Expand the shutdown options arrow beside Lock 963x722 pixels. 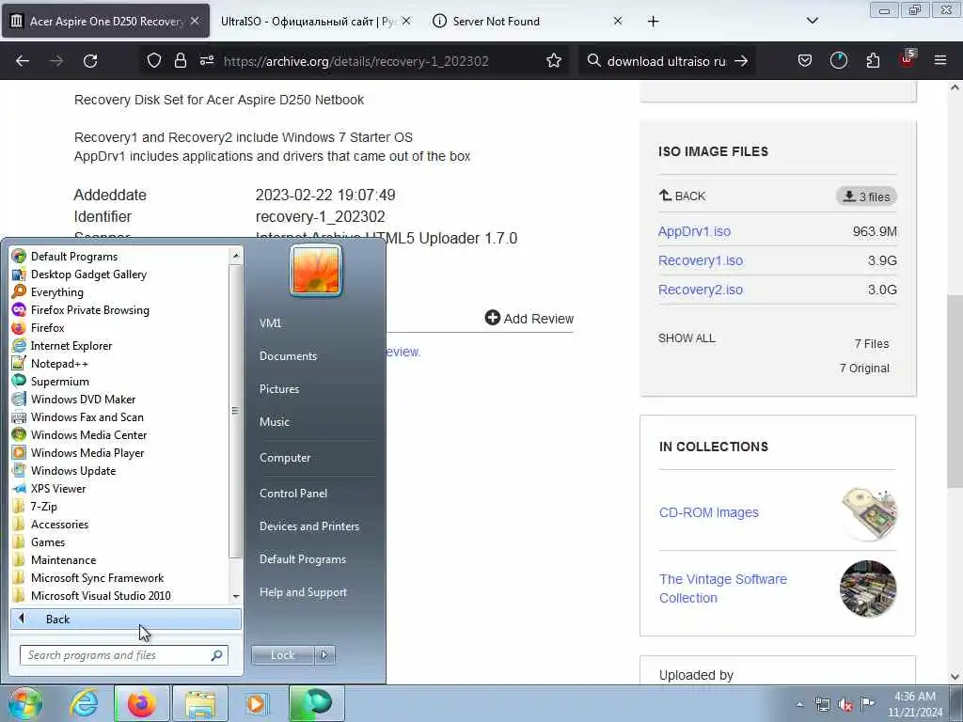[324, 655]
